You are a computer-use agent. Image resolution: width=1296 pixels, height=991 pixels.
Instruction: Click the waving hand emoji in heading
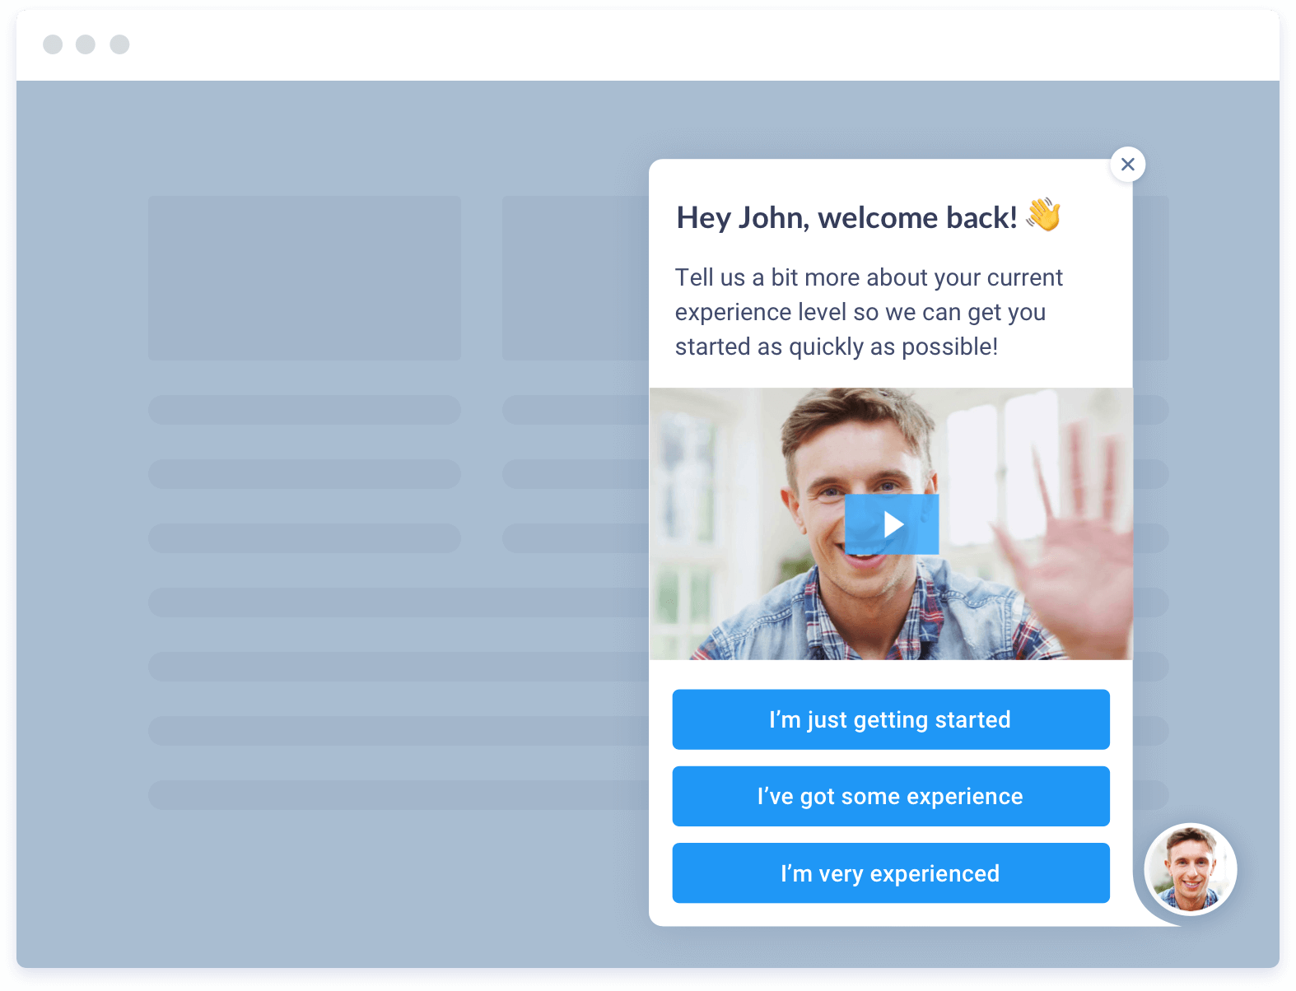click(1043, 216)
